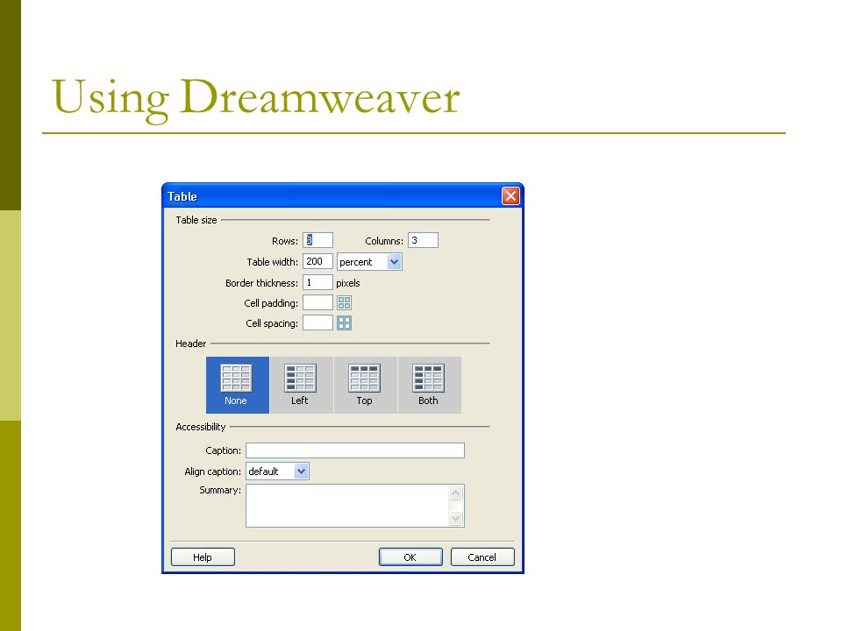Select the Both header option
This screenshot has width=842, height=631.
pyautogui.click(x=429, y=385)
